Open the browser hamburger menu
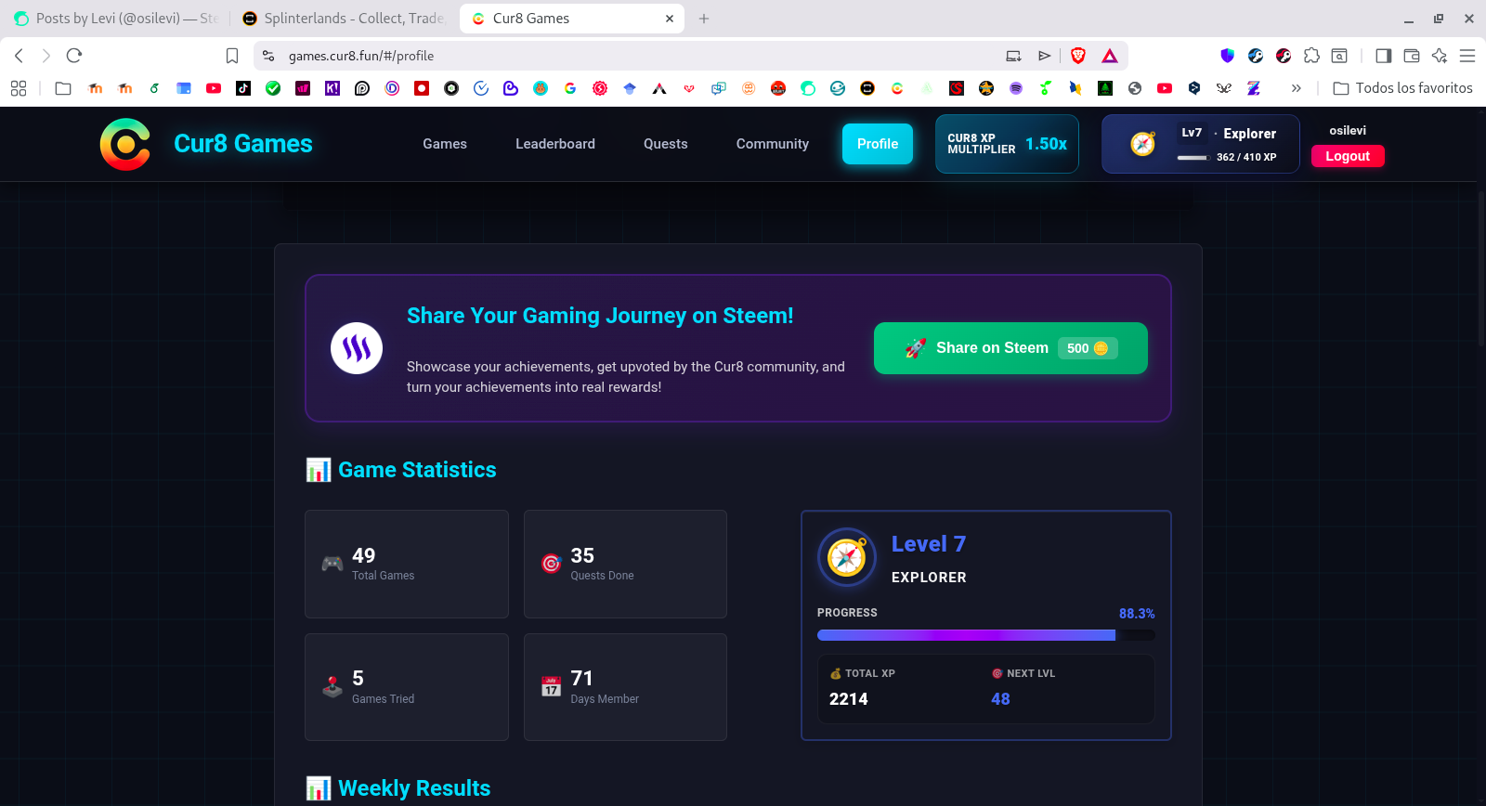This screenshot has height=806, width=1486. click(x=1467, y=56)
